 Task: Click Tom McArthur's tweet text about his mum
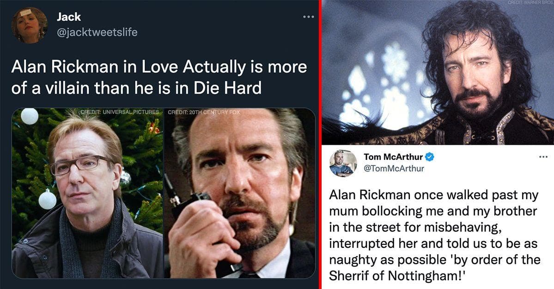(x=433, y=234)
